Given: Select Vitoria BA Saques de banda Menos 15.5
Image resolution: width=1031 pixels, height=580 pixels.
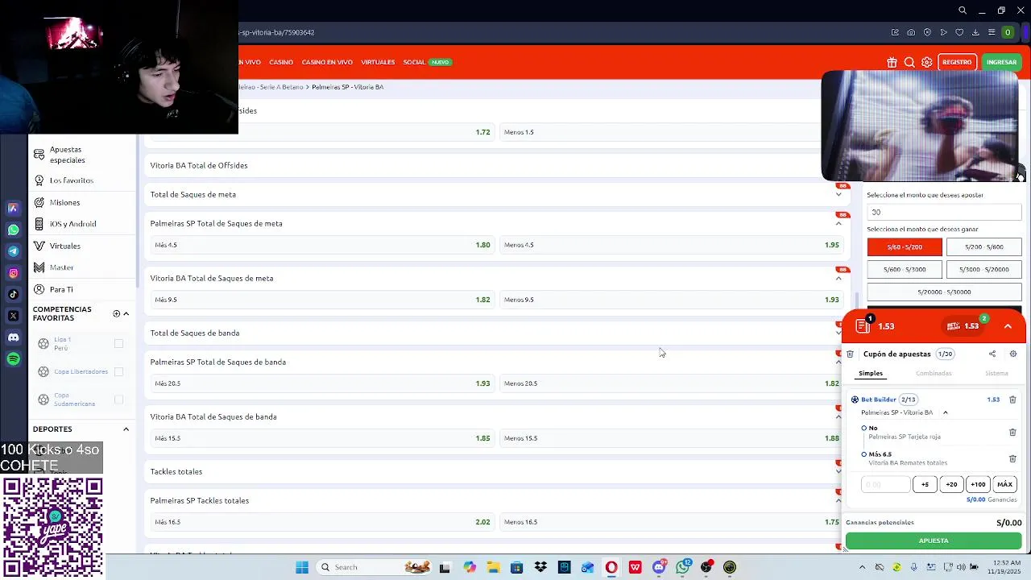Looking at the screenshot, I should [x=672, y=438].
